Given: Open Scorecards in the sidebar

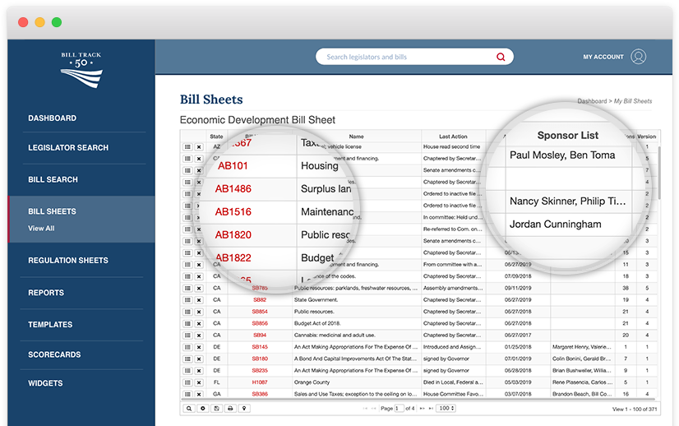Looking at the screenshot, I should click(x=54, y=354).
